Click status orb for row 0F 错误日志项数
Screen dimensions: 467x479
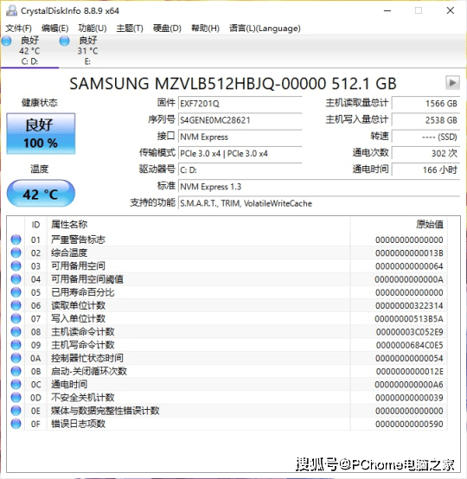coord(16,424)
